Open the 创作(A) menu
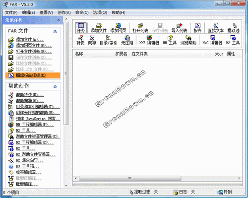Viewport: 248px width, 198px height. 64,12
